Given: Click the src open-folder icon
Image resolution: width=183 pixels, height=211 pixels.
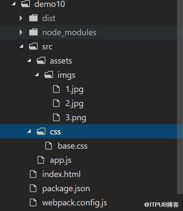Looking at the screenshot, I should [33, 46].
